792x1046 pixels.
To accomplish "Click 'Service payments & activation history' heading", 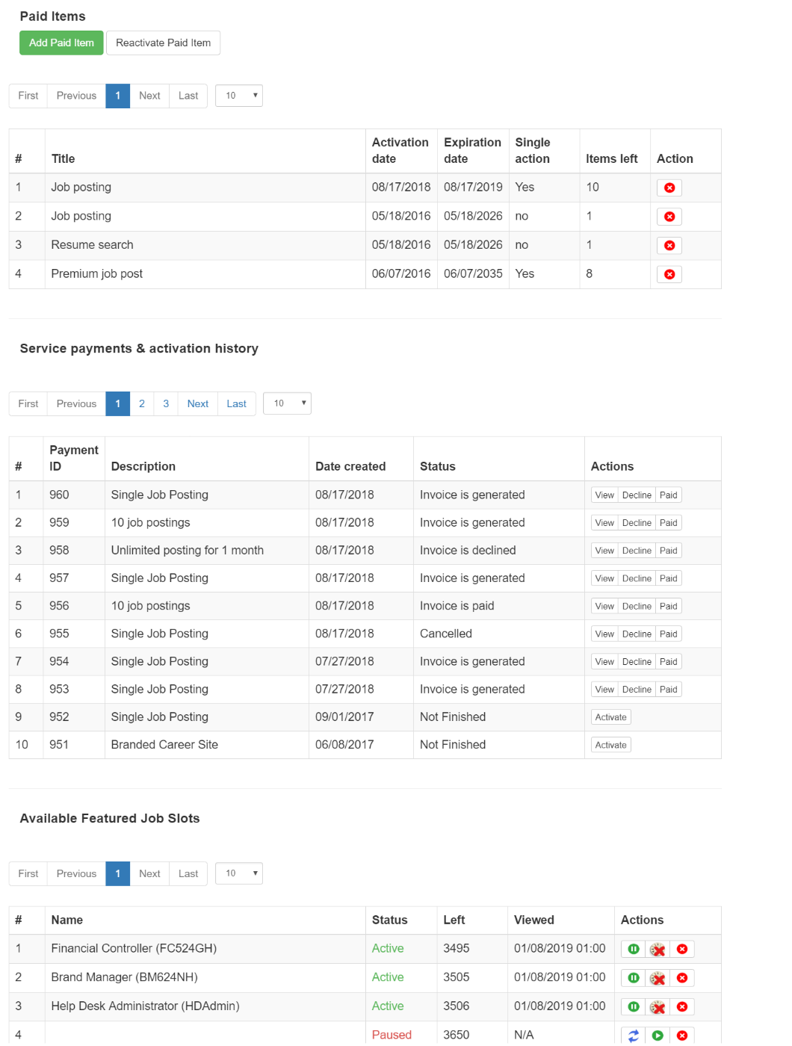I will (x=139, y=349).
